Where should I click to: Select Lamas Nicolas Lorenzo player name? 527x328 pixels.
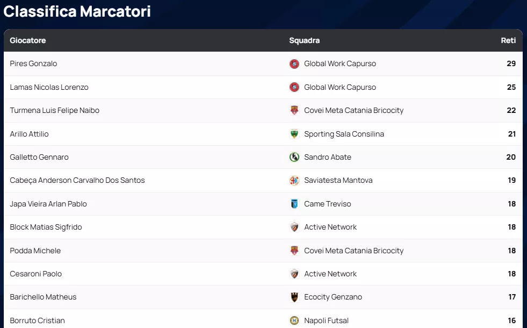coord(49,87)
